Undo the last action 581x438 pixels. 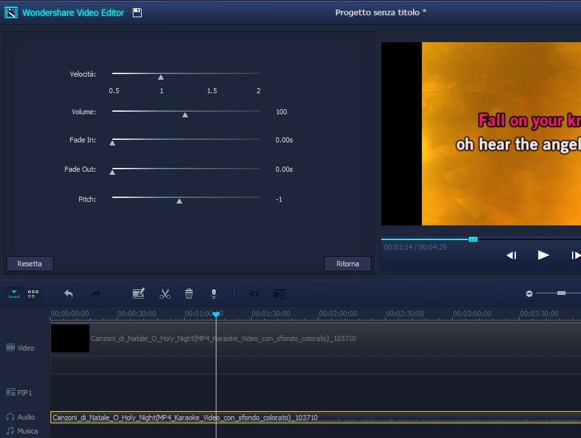(68, 294)
